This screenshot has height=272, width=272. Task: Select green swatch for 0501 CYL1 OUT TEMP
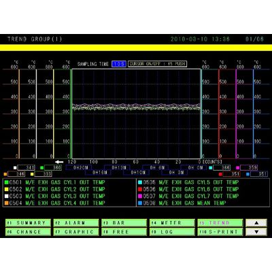[7, 182]
